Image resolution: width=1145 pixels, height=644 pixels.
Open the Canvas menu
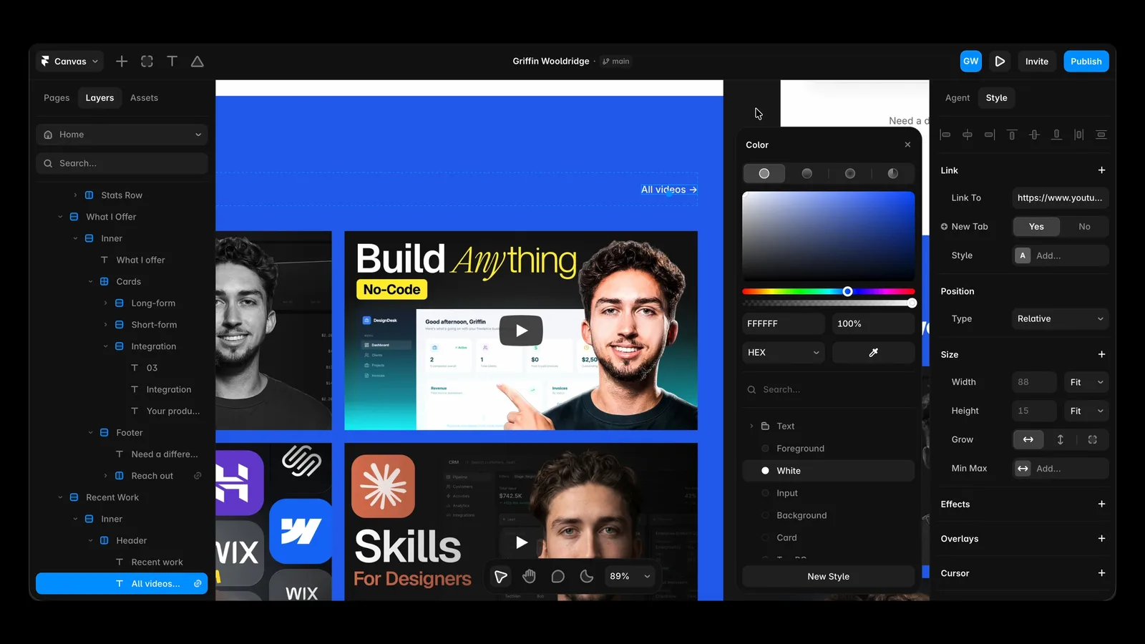click(70, 62)
